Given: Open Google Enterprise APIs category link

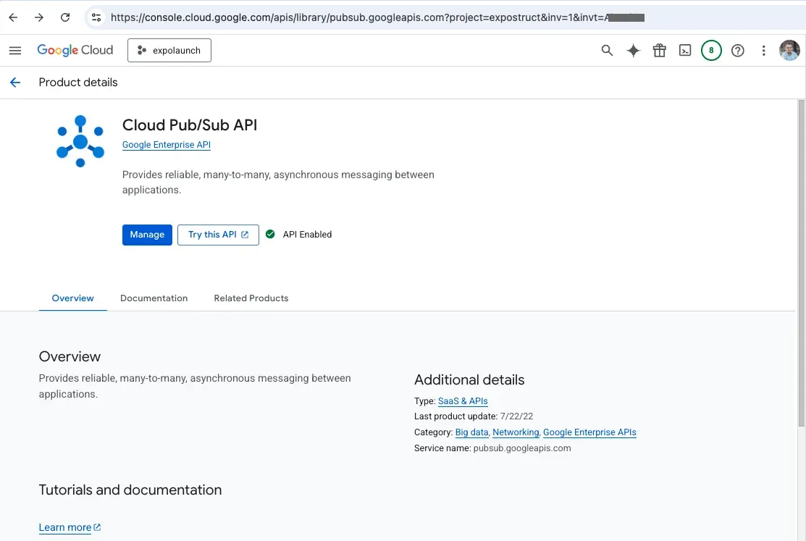Looking at the screenshot, I should pos(589,432).
